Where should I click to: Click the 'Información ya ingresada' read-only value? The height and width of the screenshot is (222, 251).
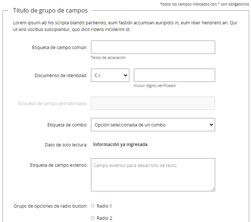coord(120,145)
